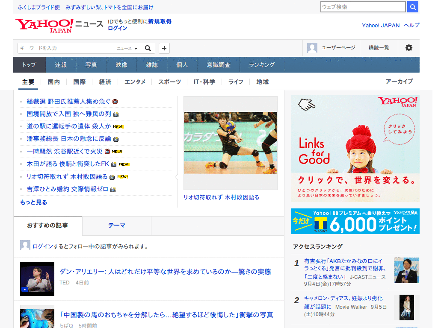The image size is (438, 328).
Task: Click the ふくしまプライド便 promo link
Action: (39, 7)
